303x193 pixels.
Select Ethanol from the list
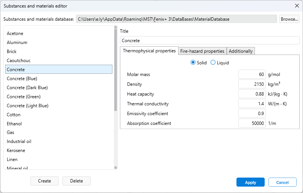coord(14,124)
